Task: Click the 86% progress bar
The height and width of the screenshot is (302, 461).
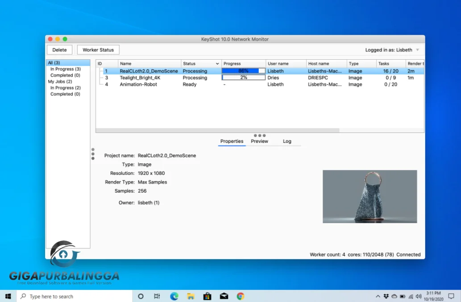Action: click(243, 71)
